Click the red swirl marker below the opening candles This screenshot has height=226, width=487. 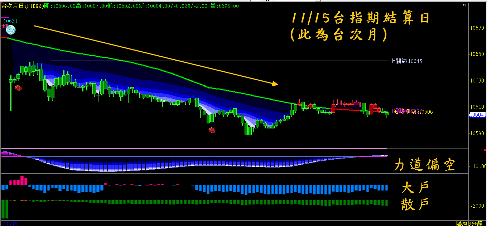coord(18,87)
